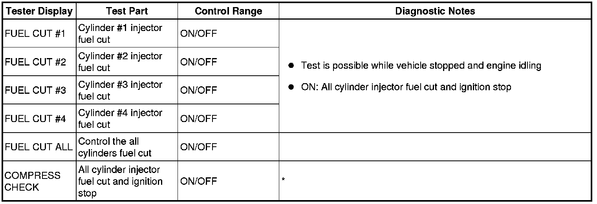Click the Test Part column header
Screen dimensions: 597x204
click(126, 11)
